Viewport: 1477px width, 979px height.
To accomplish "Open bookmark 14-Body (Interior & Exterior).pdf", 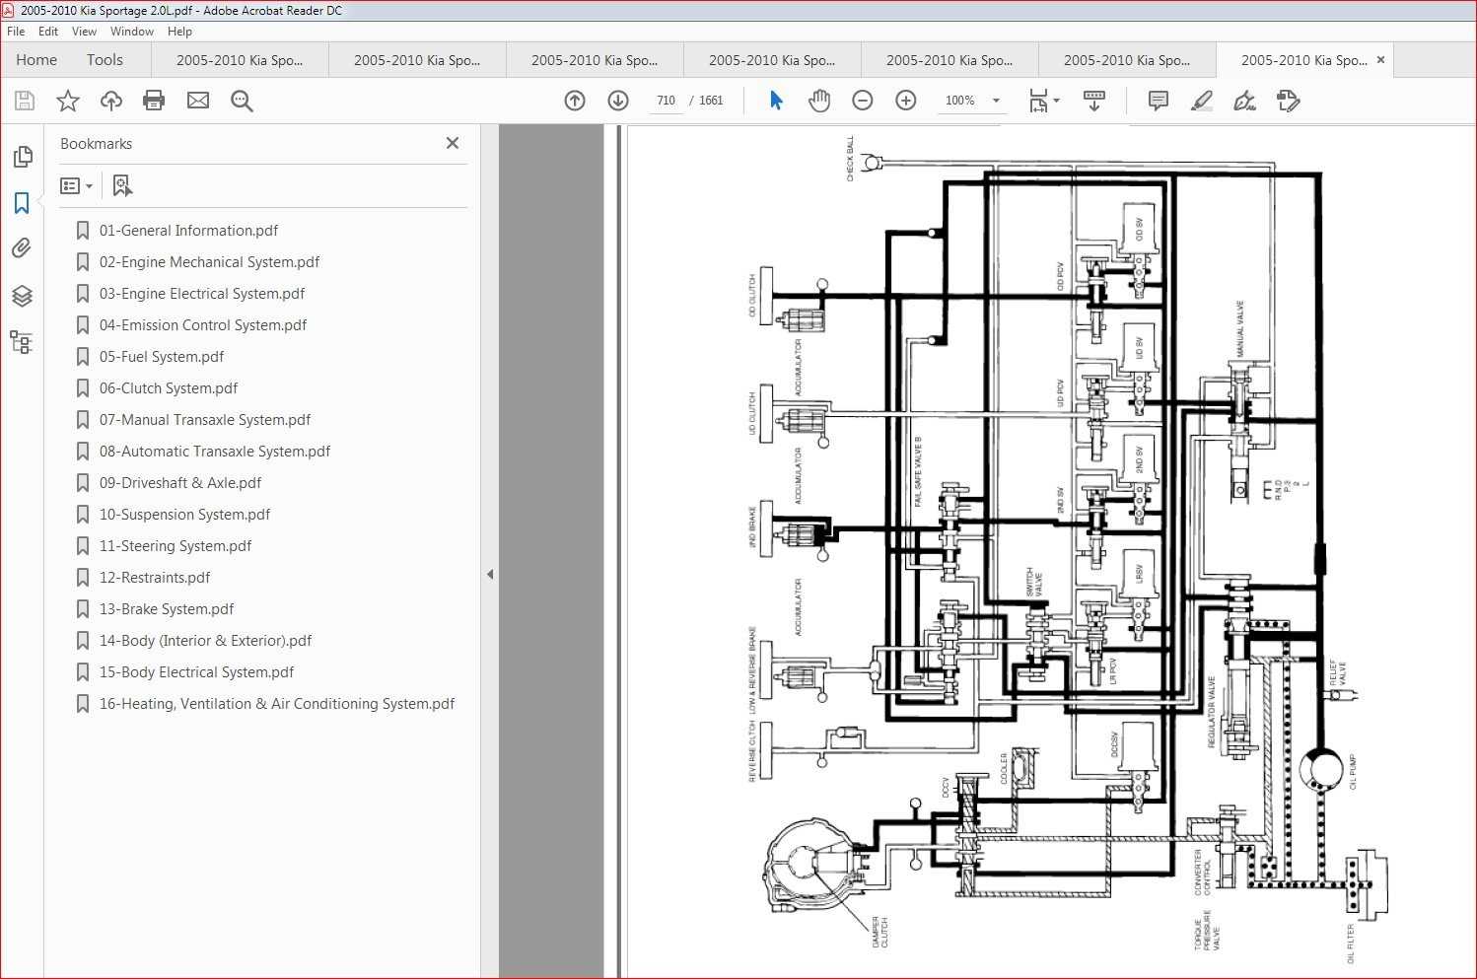I will coord(205,641).
